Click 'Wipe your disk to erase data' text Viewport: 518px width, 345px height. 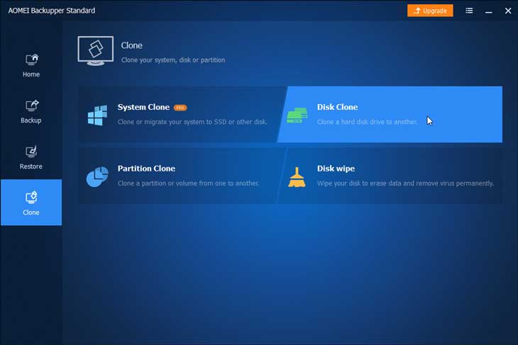pyautogui.click(x=405, y=183)
